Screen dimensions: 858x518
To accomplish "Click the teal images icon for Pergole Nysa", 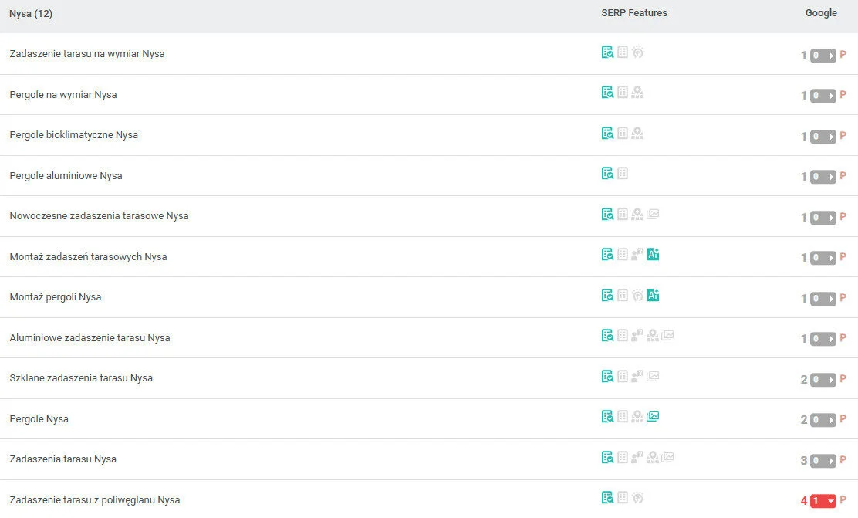I will (x=653, y=417).
